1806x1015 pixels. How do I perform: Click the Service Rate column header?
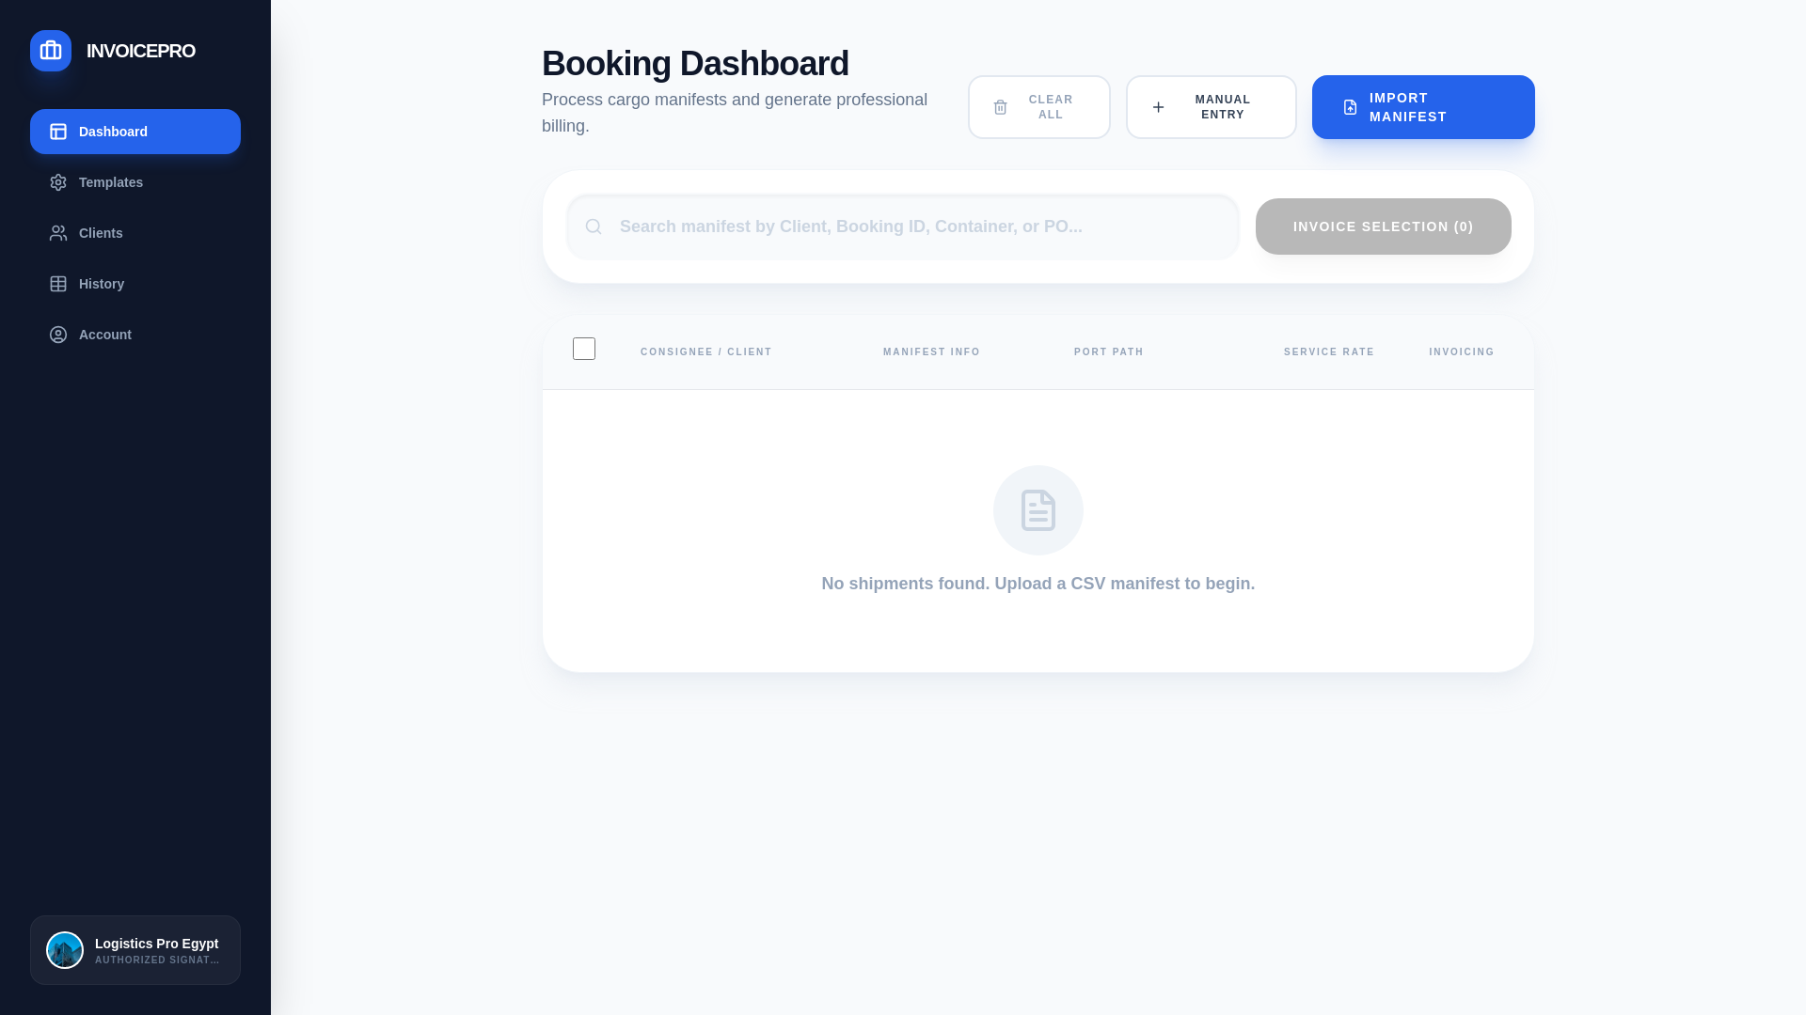[x=1329, y=352]
